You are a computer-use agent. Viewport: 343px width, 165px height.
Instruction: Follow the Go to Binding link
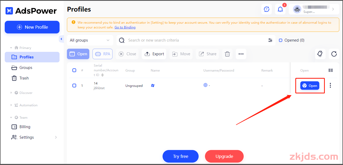(x=125, y=27)
